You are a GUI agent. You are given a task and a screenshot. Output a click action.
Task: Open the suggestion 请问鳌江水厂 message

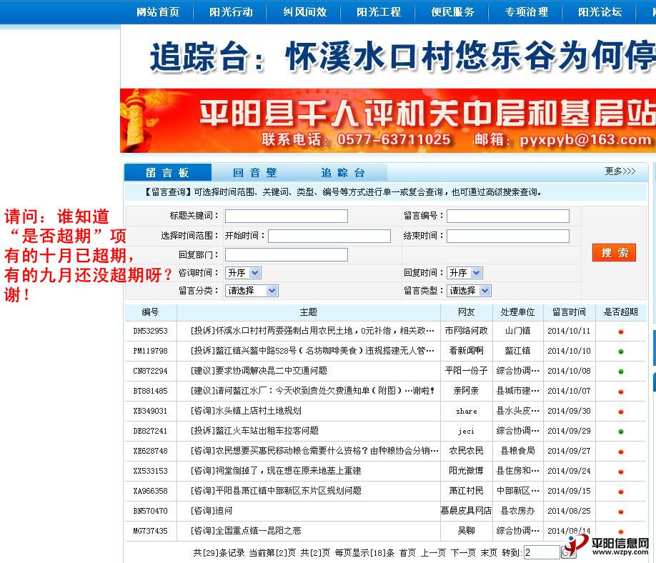tap(312, 391)
